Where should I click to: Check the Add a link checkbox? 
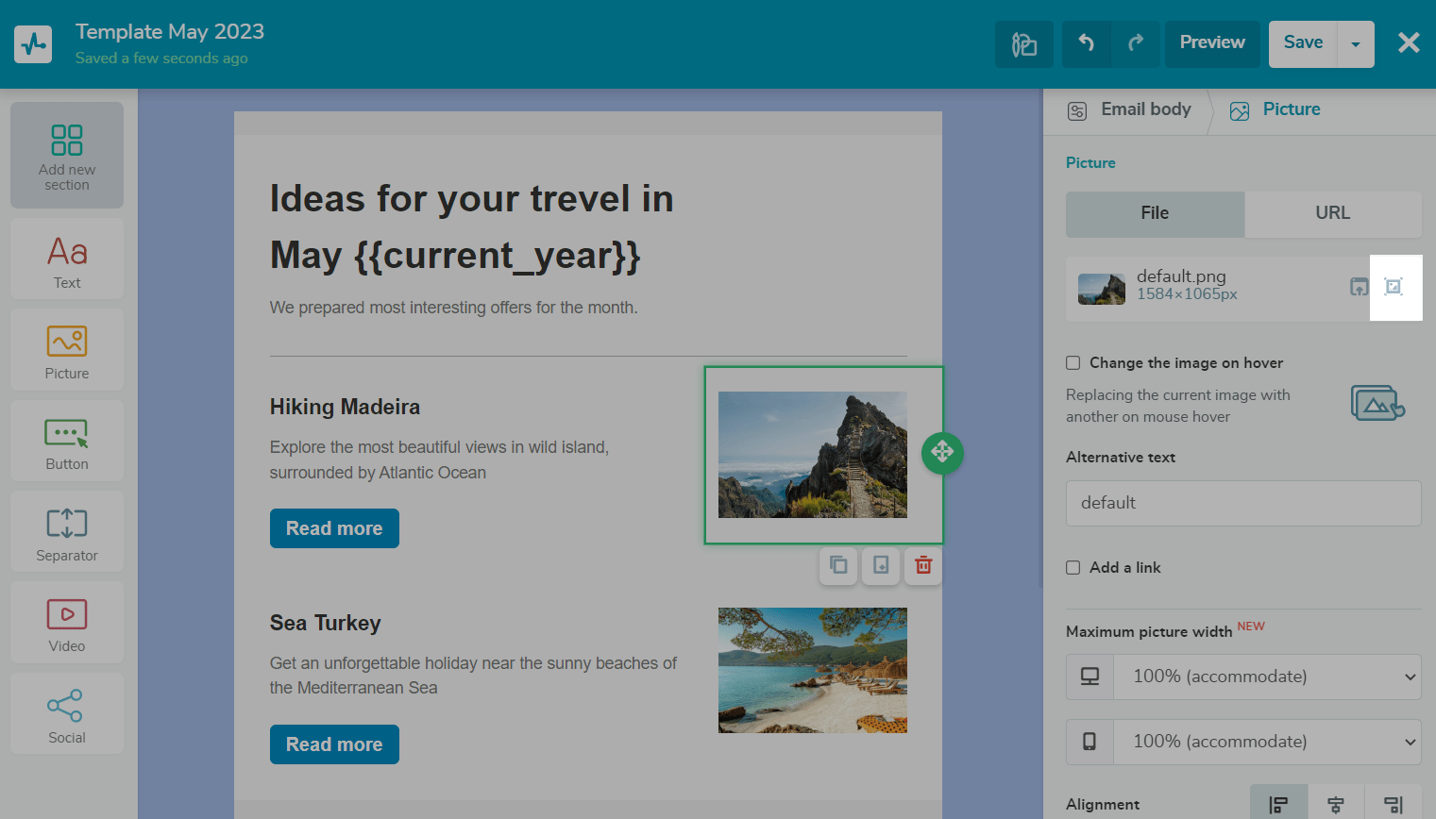[x=1073, y=568]
